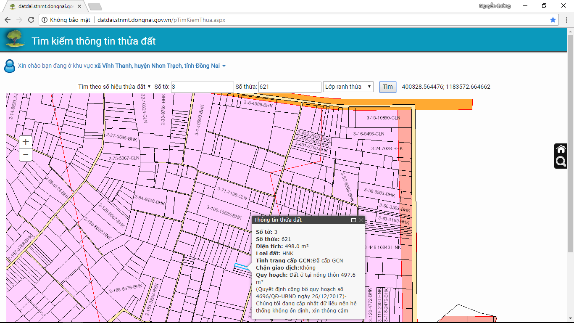
Task: Click parcel label 2-138-8502-HNK on map
Action: pos(97,229)
